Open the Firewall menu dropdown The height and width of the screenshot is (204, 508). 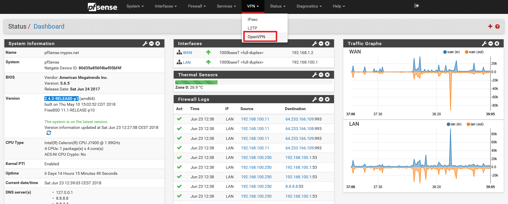(197, 6)
